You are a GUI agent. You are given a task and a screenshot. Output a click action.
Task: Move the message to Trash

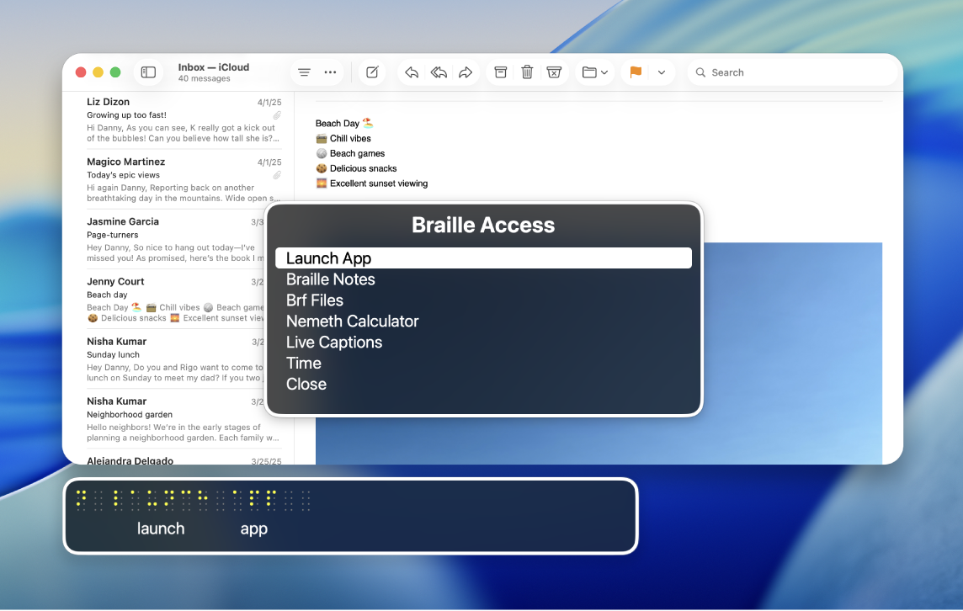[x=527, y=72]
